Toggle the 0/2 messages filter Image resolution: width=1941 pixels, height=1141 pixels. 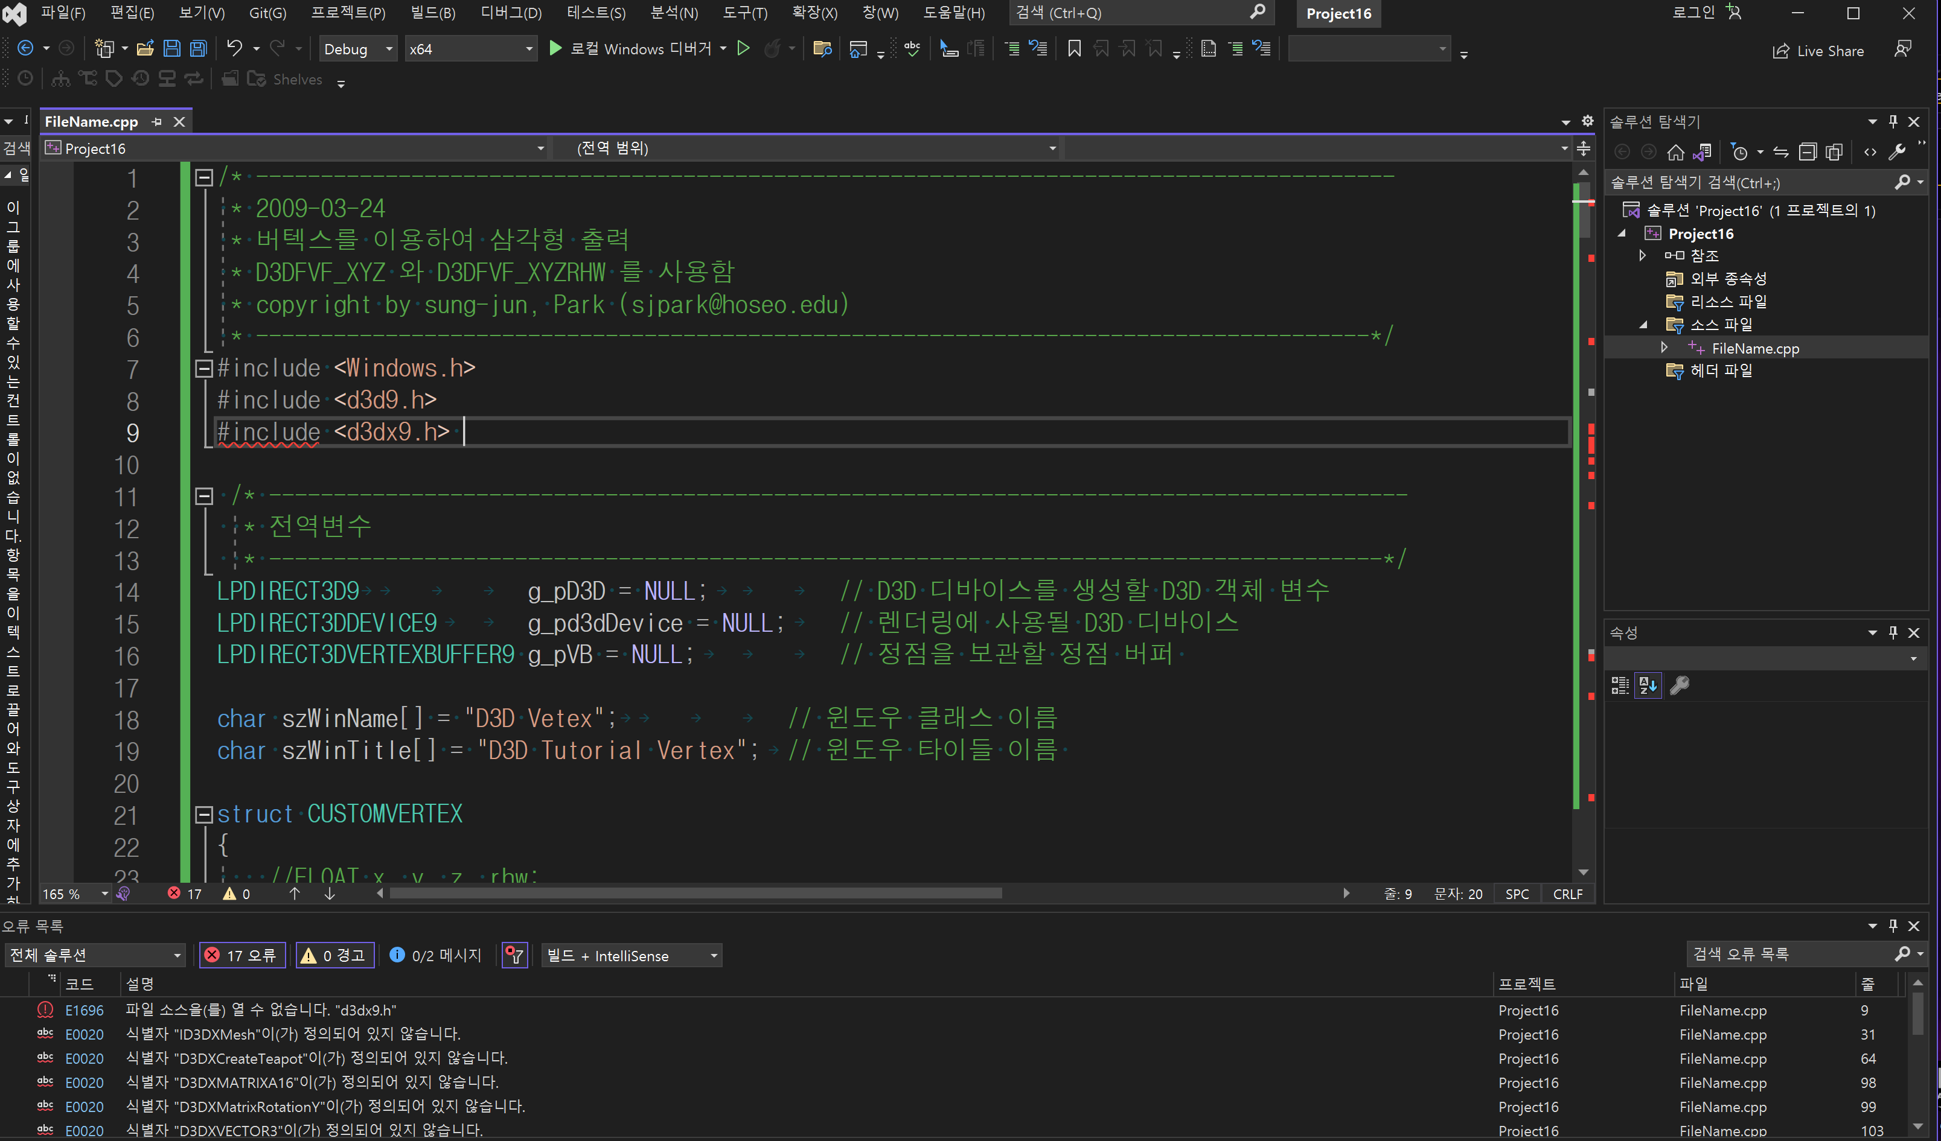click(x=436, y=955)
